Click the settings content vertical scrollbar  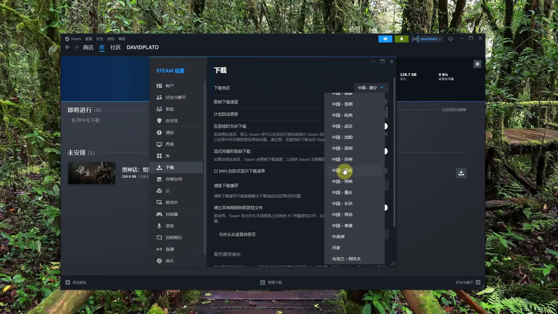(394, 152)
